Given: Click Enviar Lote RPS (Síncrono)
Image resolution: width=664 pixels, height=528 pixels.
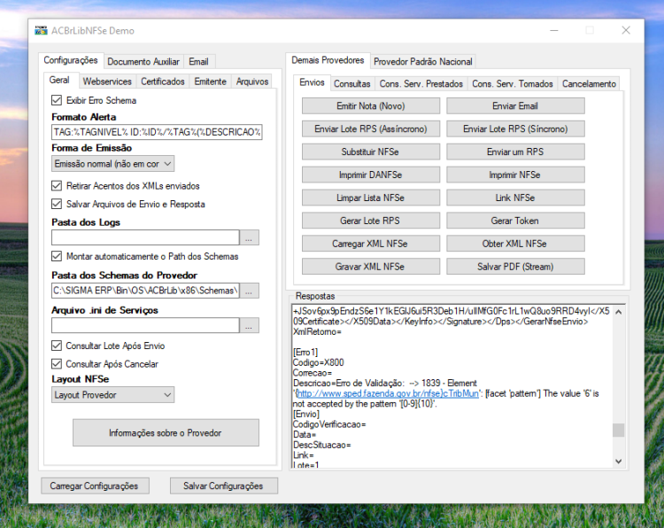Looking at the screenshot, I should point(515,128).
